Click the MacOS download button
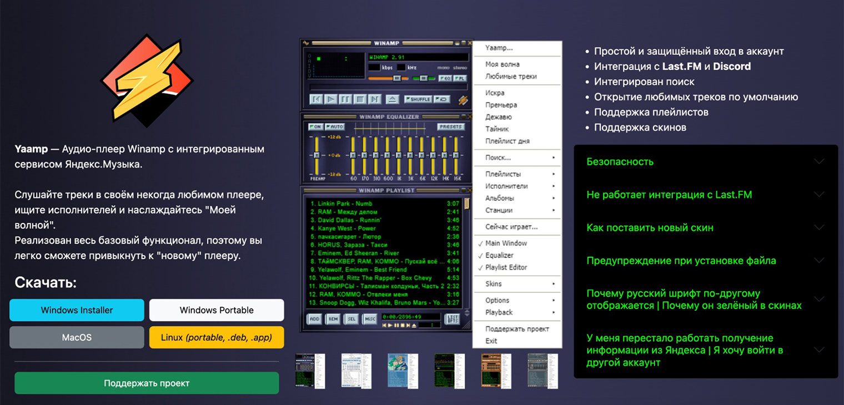844x405 pixels. (77, 337)
